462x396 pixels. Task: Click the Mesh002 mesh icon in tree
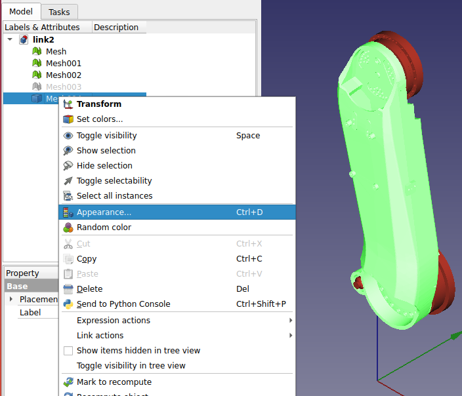37,75
